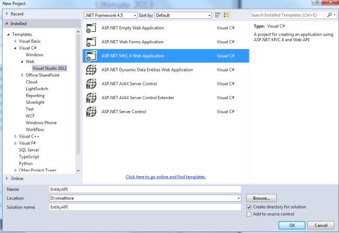This screenshot has height=233, width=339.
Task: Select the Test template category
Action: click(30, 109)
